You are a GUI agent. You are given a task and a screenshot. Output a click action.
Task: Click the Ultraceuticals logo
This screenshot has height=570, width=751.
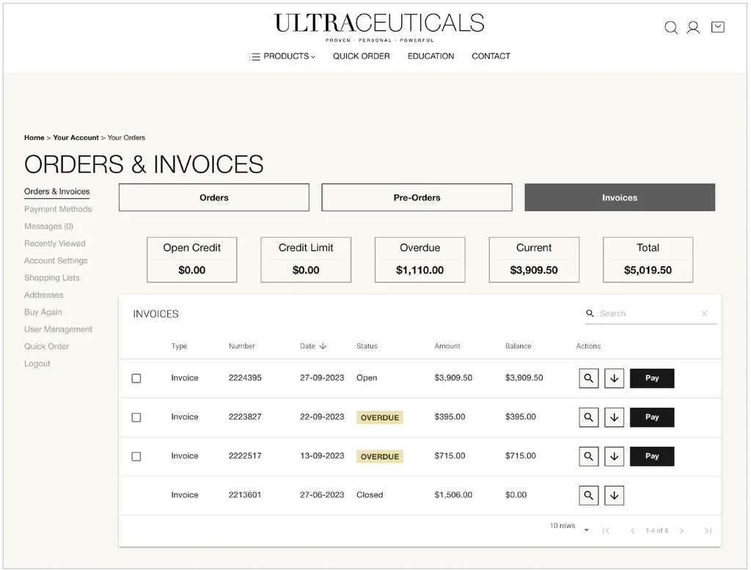pyautogui.click(x=379, y=27)
